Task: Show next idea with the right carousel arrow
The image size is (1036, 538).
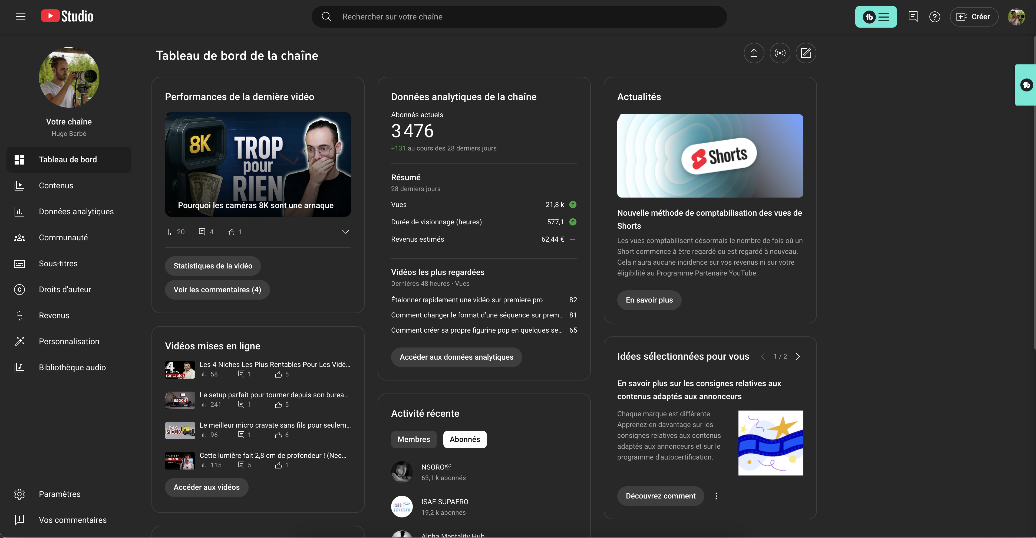Action: (x=798, y=356)
